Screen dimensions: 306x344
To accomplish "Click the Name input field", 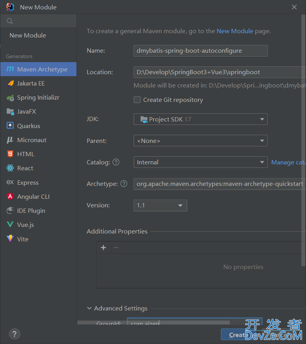I will 201,51.
